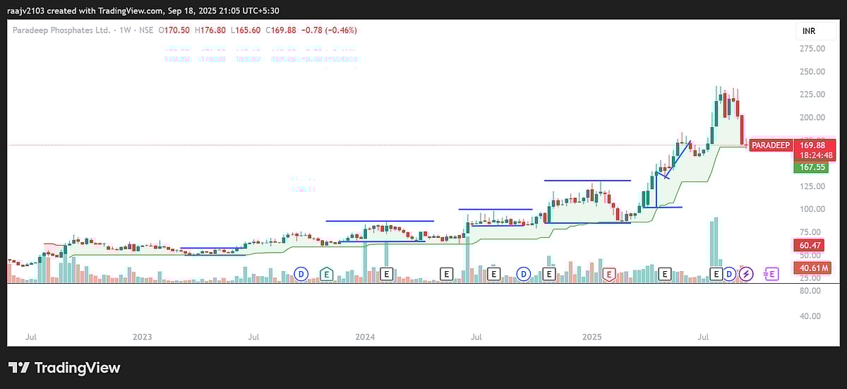Click the first dividend D marker on the left
Screen dimensions: 847x389
pos(301,274)
